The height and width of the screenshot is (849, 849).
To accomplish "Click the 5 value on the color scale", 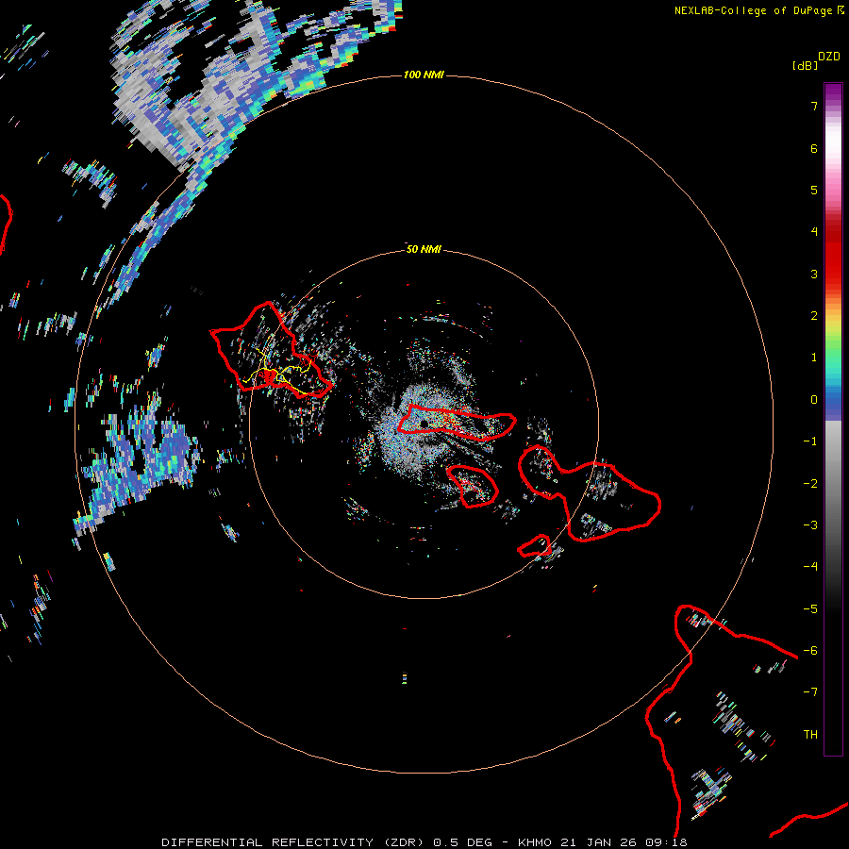I will (x=814, y=190).
